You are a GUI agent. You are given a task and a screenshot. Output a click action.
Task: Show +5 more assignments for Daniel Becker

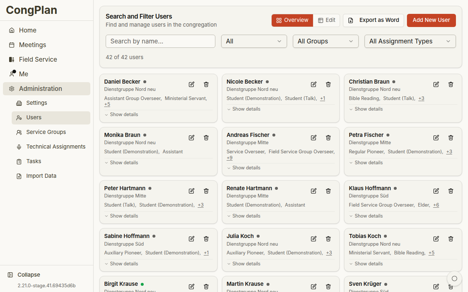[107, 104]
